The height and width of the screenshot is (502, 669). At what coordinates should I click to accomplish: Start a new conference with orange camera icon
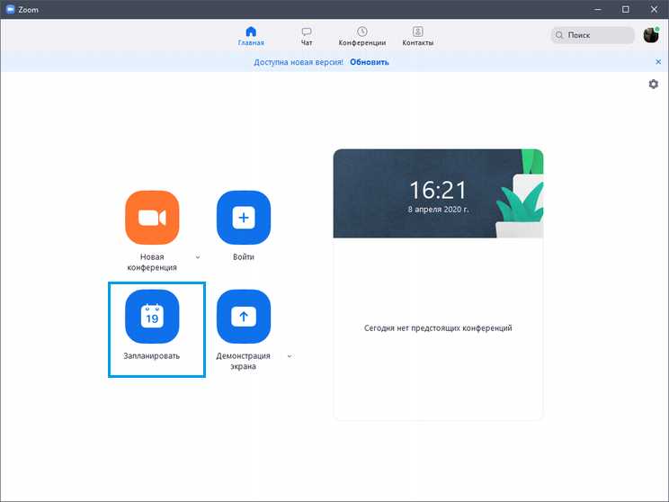152,218
